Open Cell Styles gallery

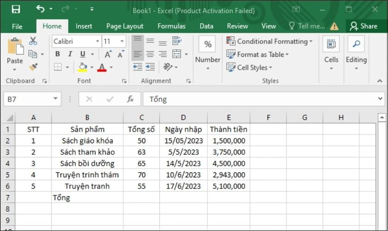pos(249,67)
